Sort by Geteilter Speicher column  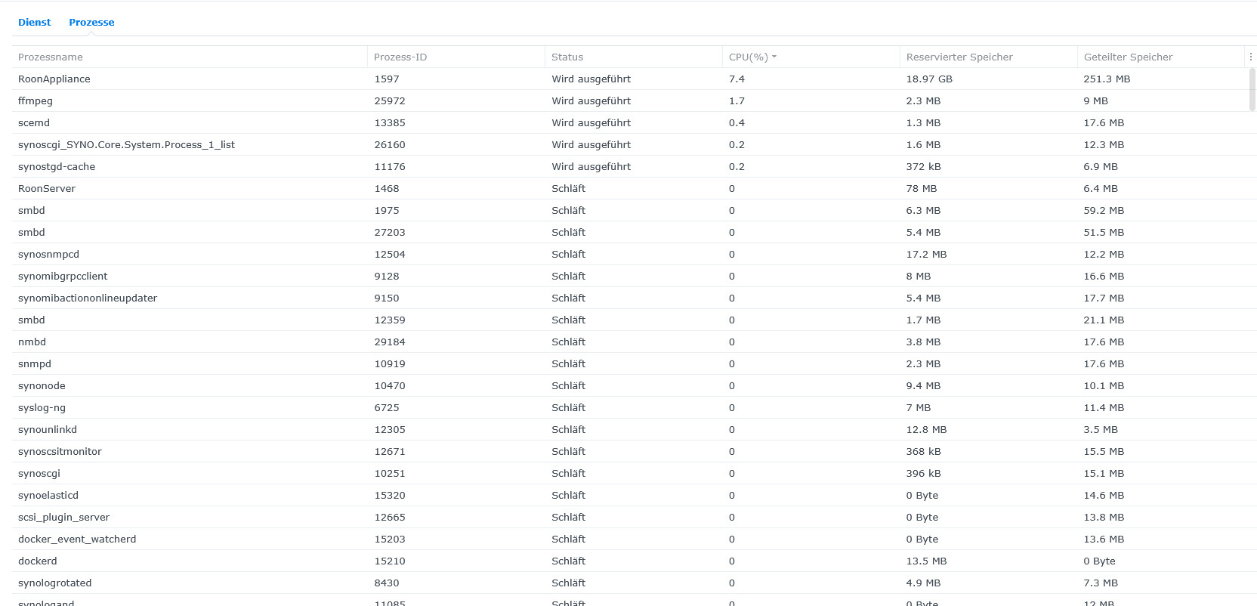(1128, 57)
